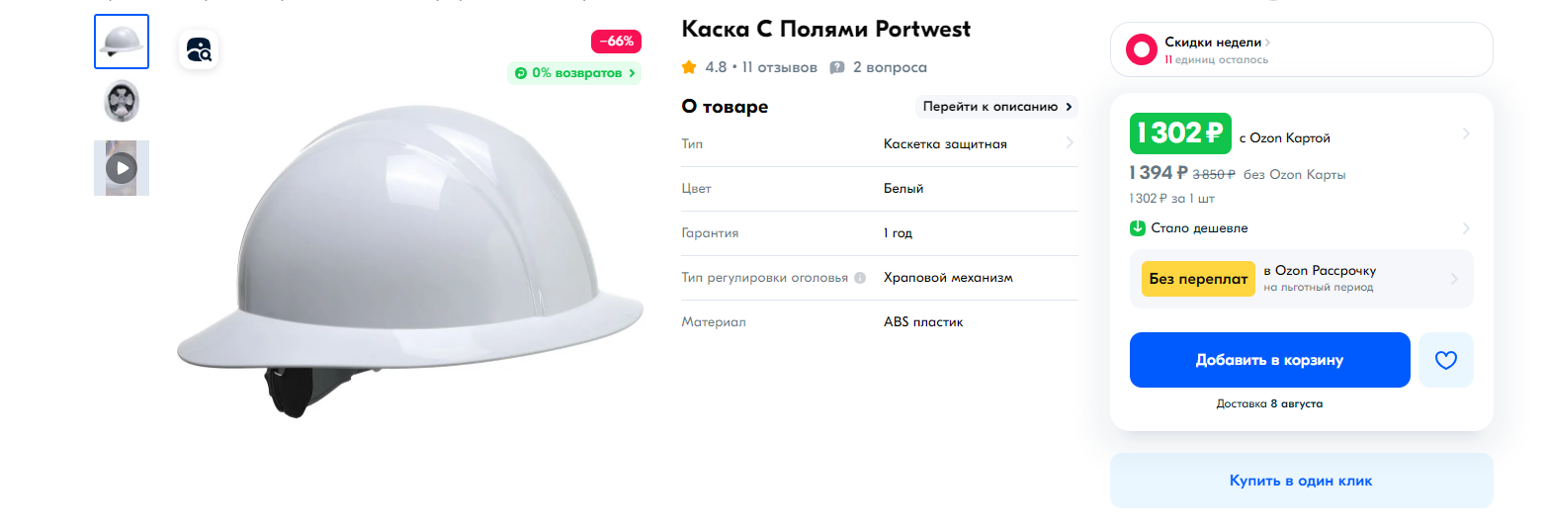
Task: Click the green returns badge icon
Action: point(521,73)
